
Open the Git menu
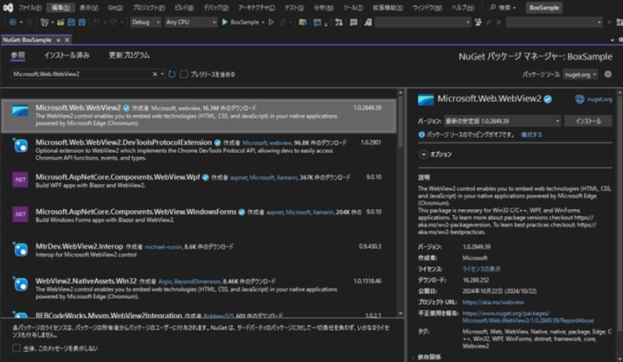[115, 8]
